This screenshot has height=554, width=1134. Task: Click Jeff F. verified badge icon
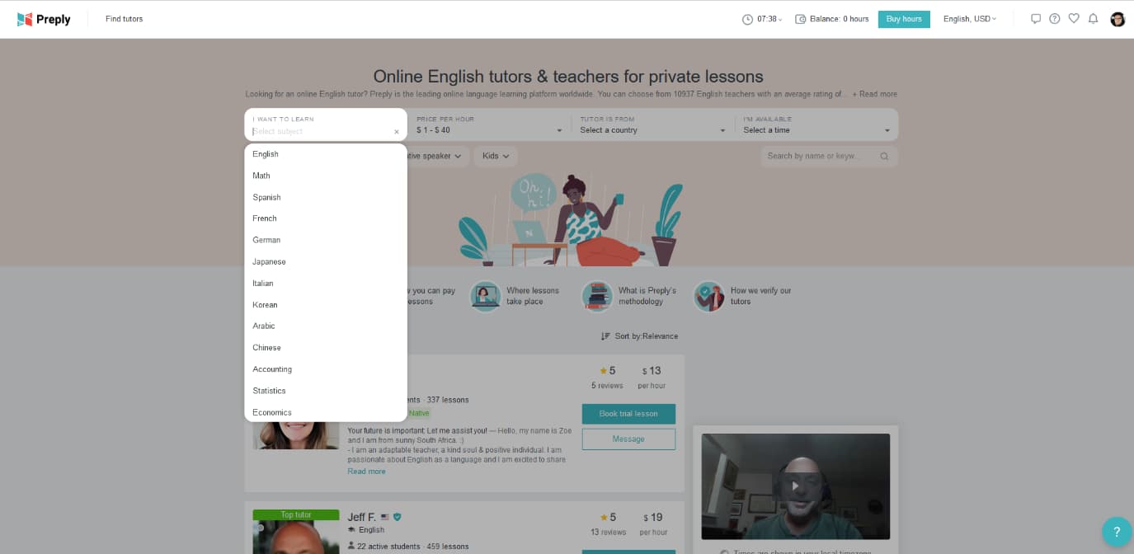click(x=397, y=517)
